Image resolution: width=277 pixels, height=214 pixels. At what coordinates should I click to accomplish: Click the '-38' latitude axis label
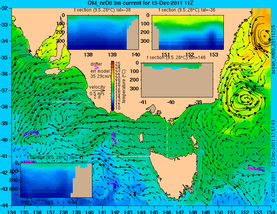pos(4,107)
